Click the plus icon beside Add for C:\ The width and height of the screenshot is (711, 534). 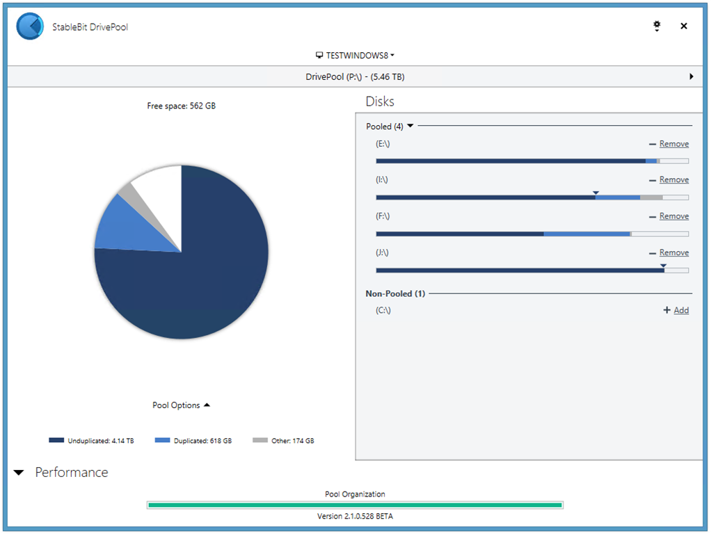[667, 310]
